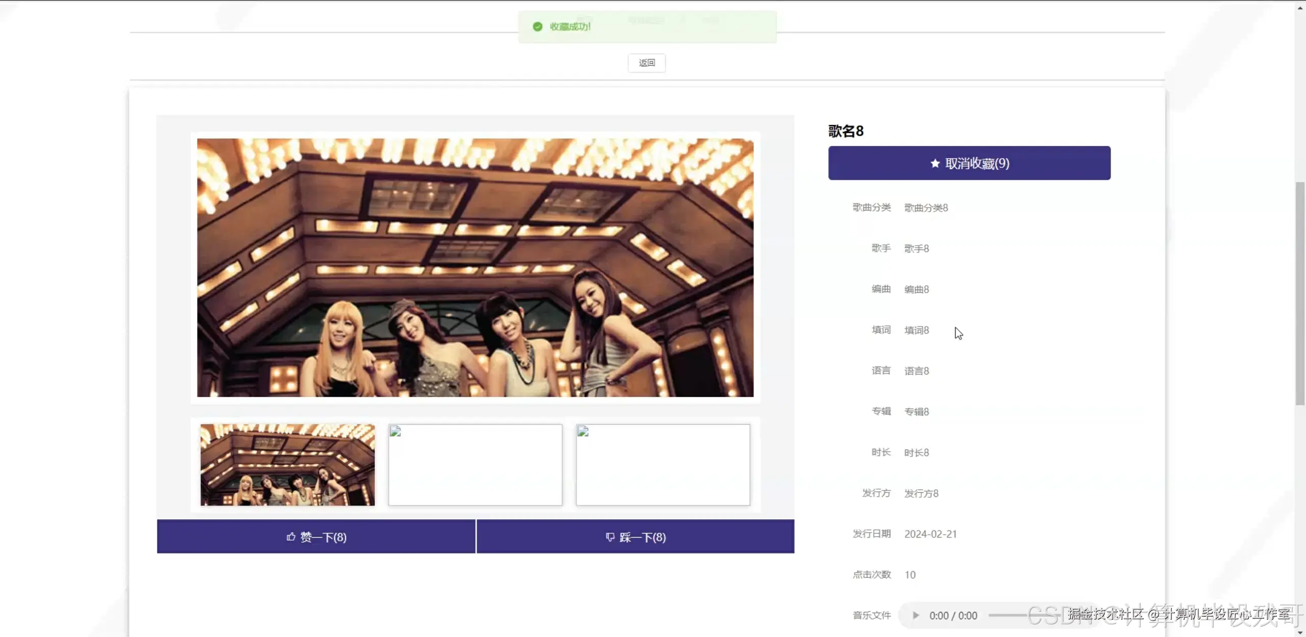Screen dimensions: 1306x637
Task: Click the scrollbar up arrow
Action: pos(1300,7)
